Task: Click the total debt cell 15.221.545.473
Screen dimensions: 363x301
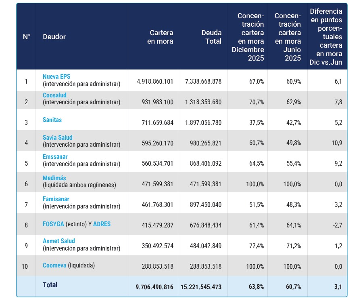Action: point(201,287)
